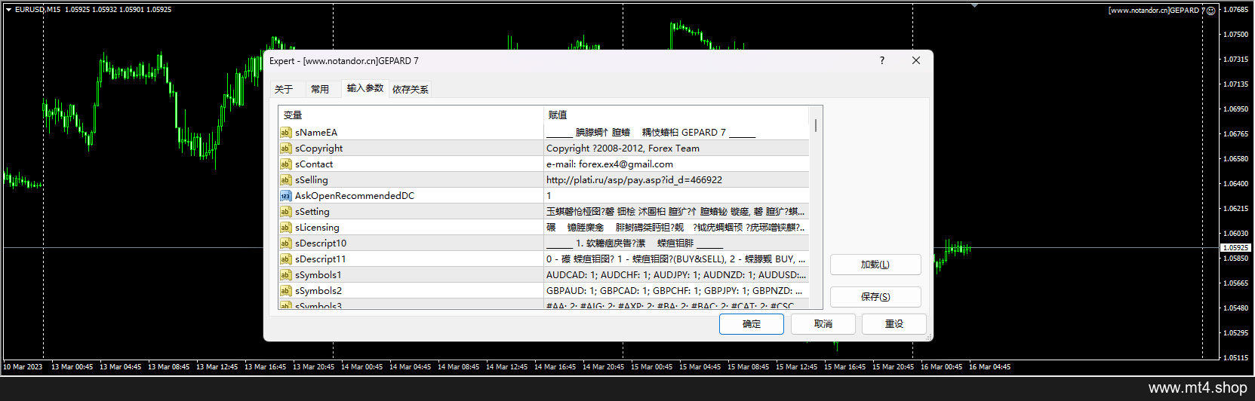Click the GBPAUD: 1; GBPCAD value of sSymbols2

click(x=675, y=291)
